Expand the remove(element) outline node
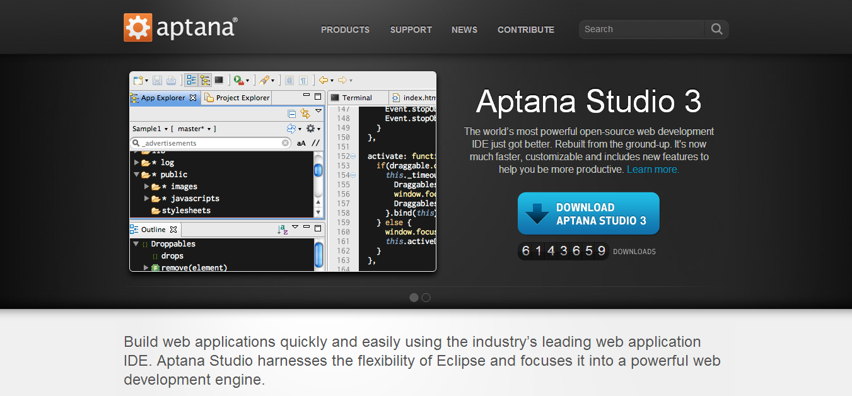The image size is (852, 396). (146, 268)
